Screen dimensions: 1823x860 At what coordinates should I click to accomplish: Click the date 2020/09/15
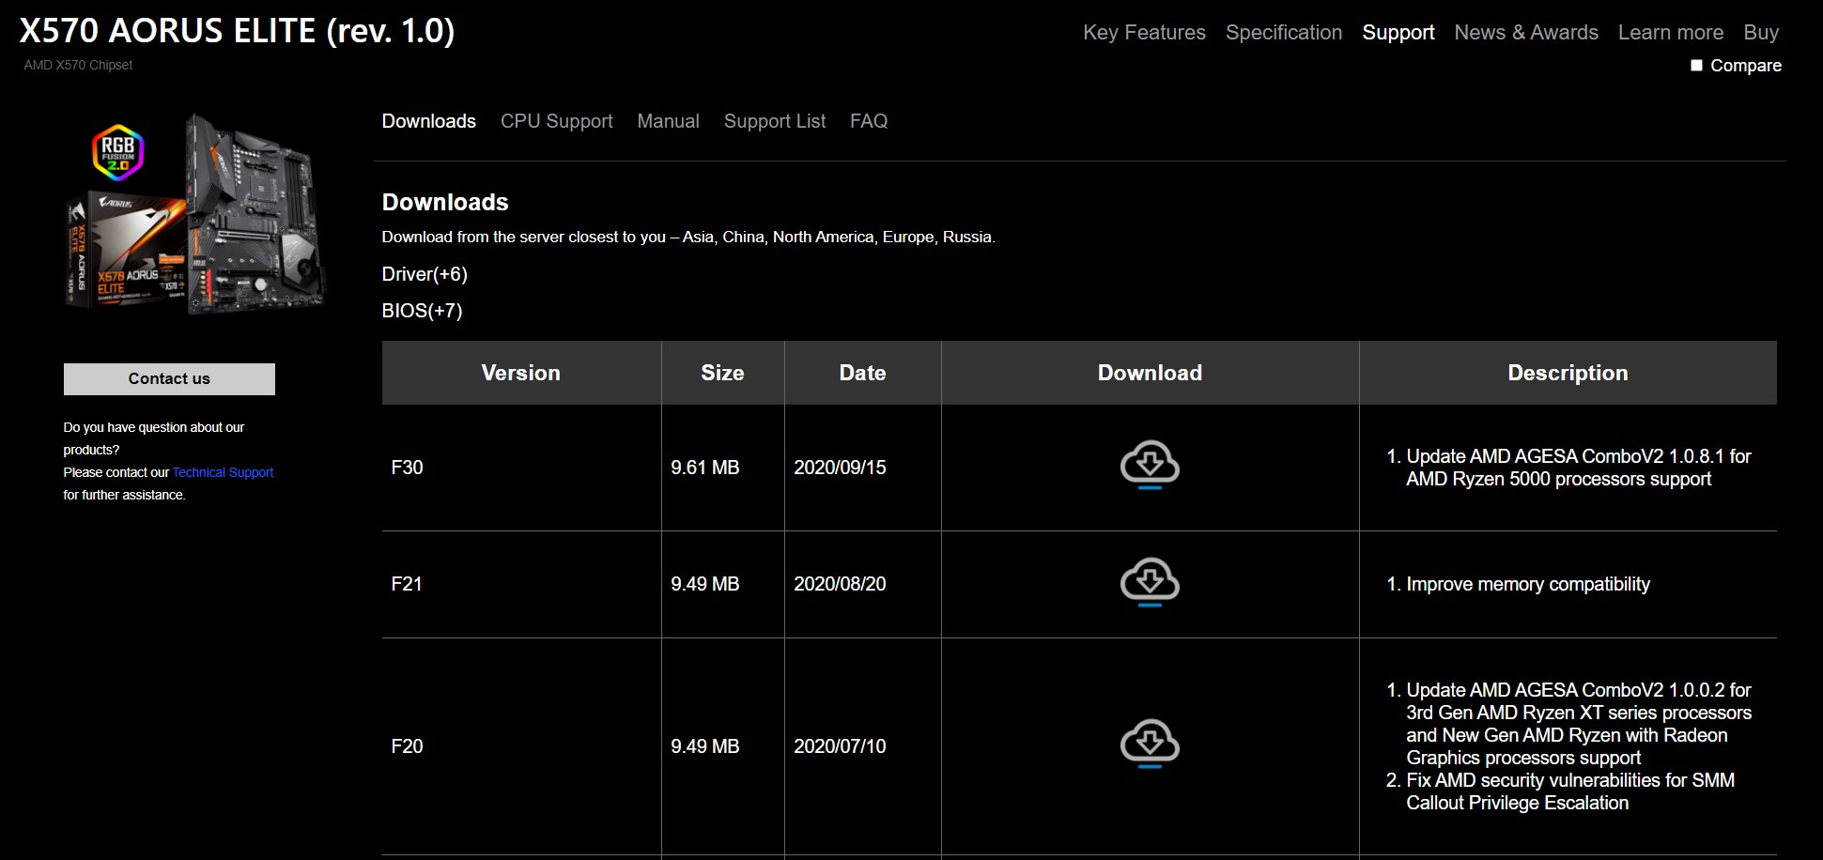click(x=840, y=468)
